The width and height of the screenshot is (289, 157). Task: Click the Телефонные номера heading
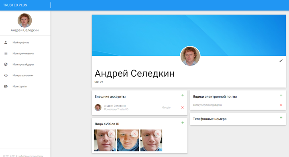[x=210, y=119]
